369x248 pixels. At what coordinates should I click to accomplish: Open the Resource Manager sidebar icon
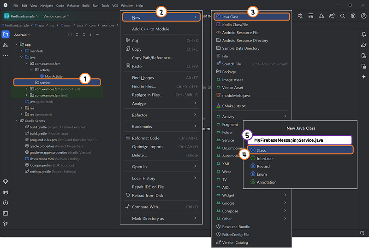(6, 45)
